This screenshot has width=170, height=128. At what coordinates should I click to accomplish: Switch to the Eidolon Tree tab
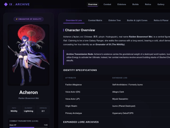(115, 21)
